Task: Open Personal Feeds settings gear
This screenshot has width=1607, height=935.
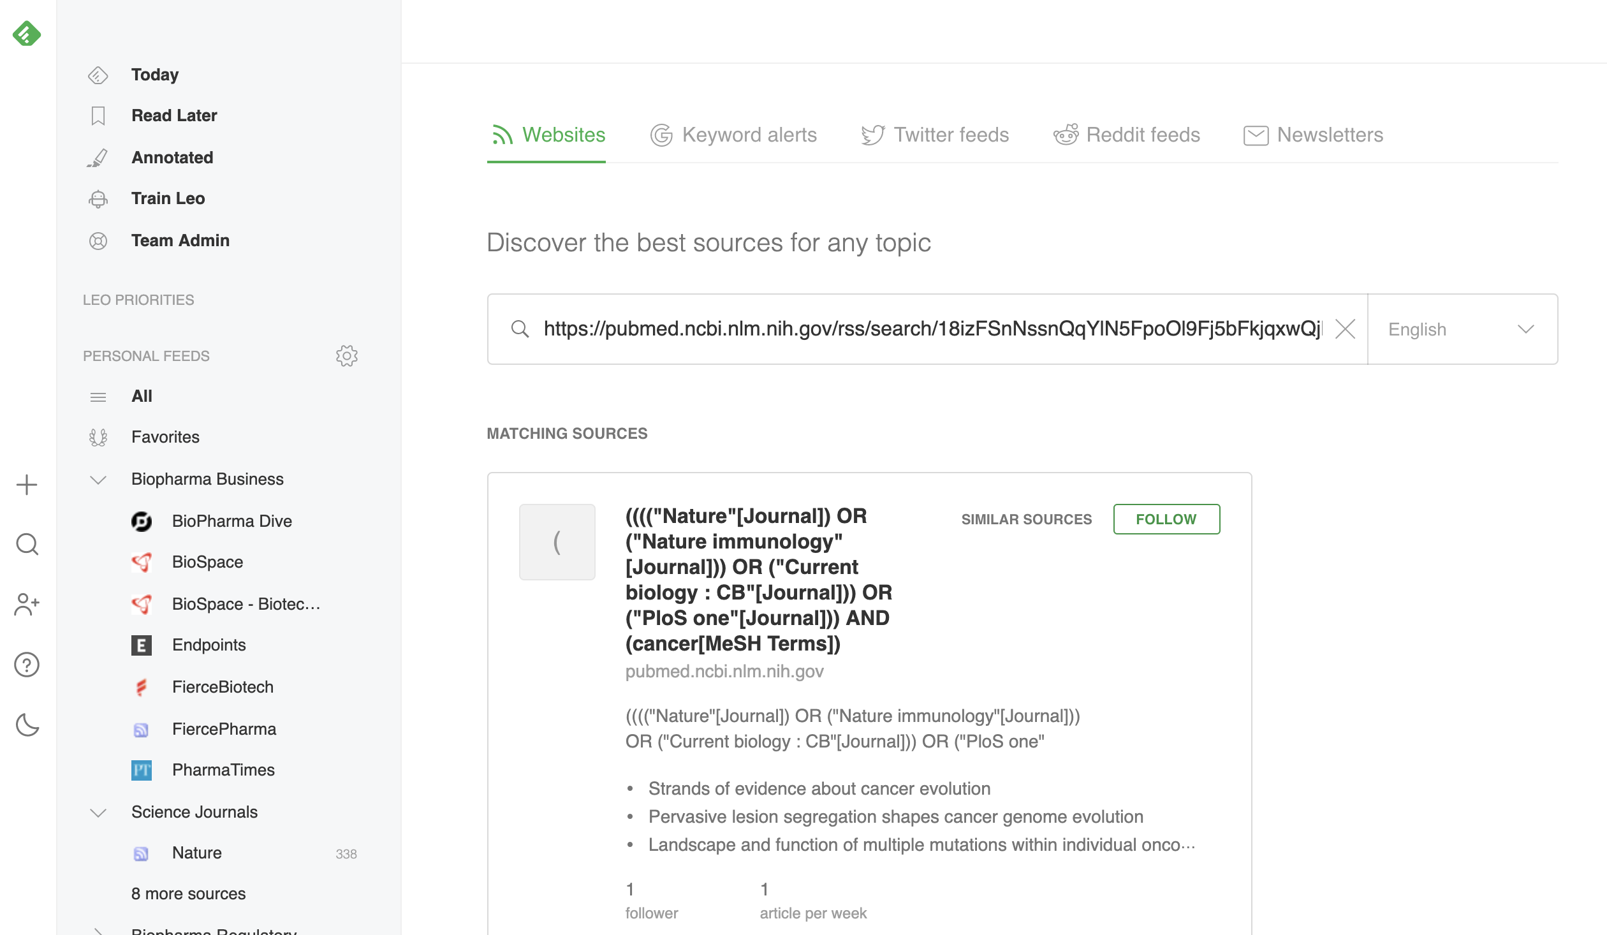Action: [347, 356]
